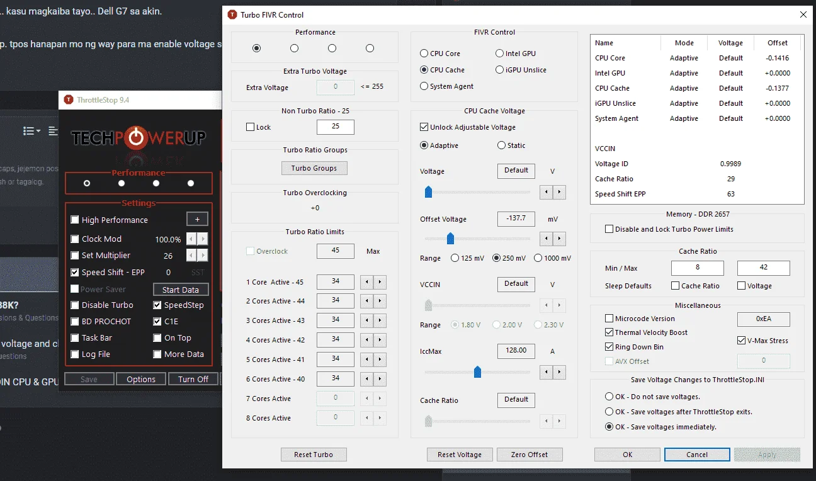Toggle the Ring Down Bin checkbox
The image size is (816, 481).
coord(609,347)
